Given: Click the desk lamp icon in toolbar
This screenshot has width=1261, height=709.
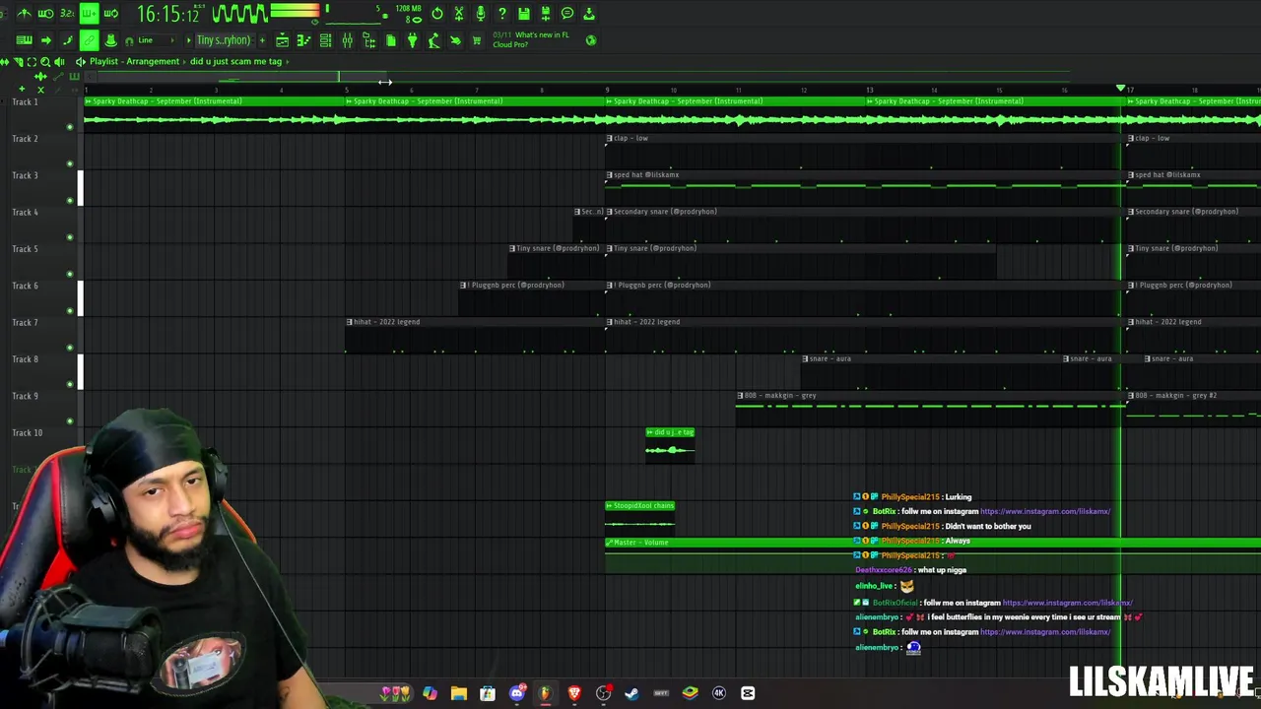Looking at the screenshot, I should 434,40.
